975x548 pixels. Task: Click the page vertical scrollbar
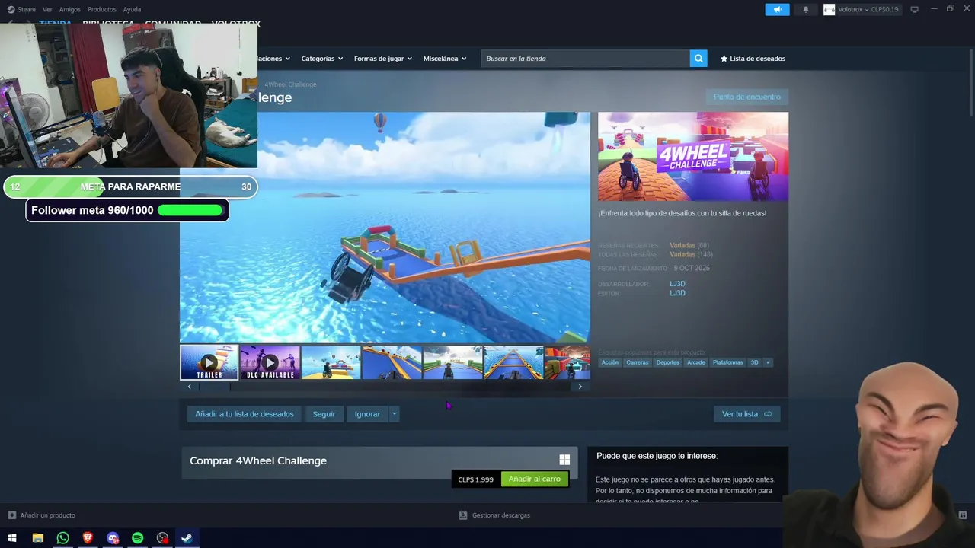point(970,81)
